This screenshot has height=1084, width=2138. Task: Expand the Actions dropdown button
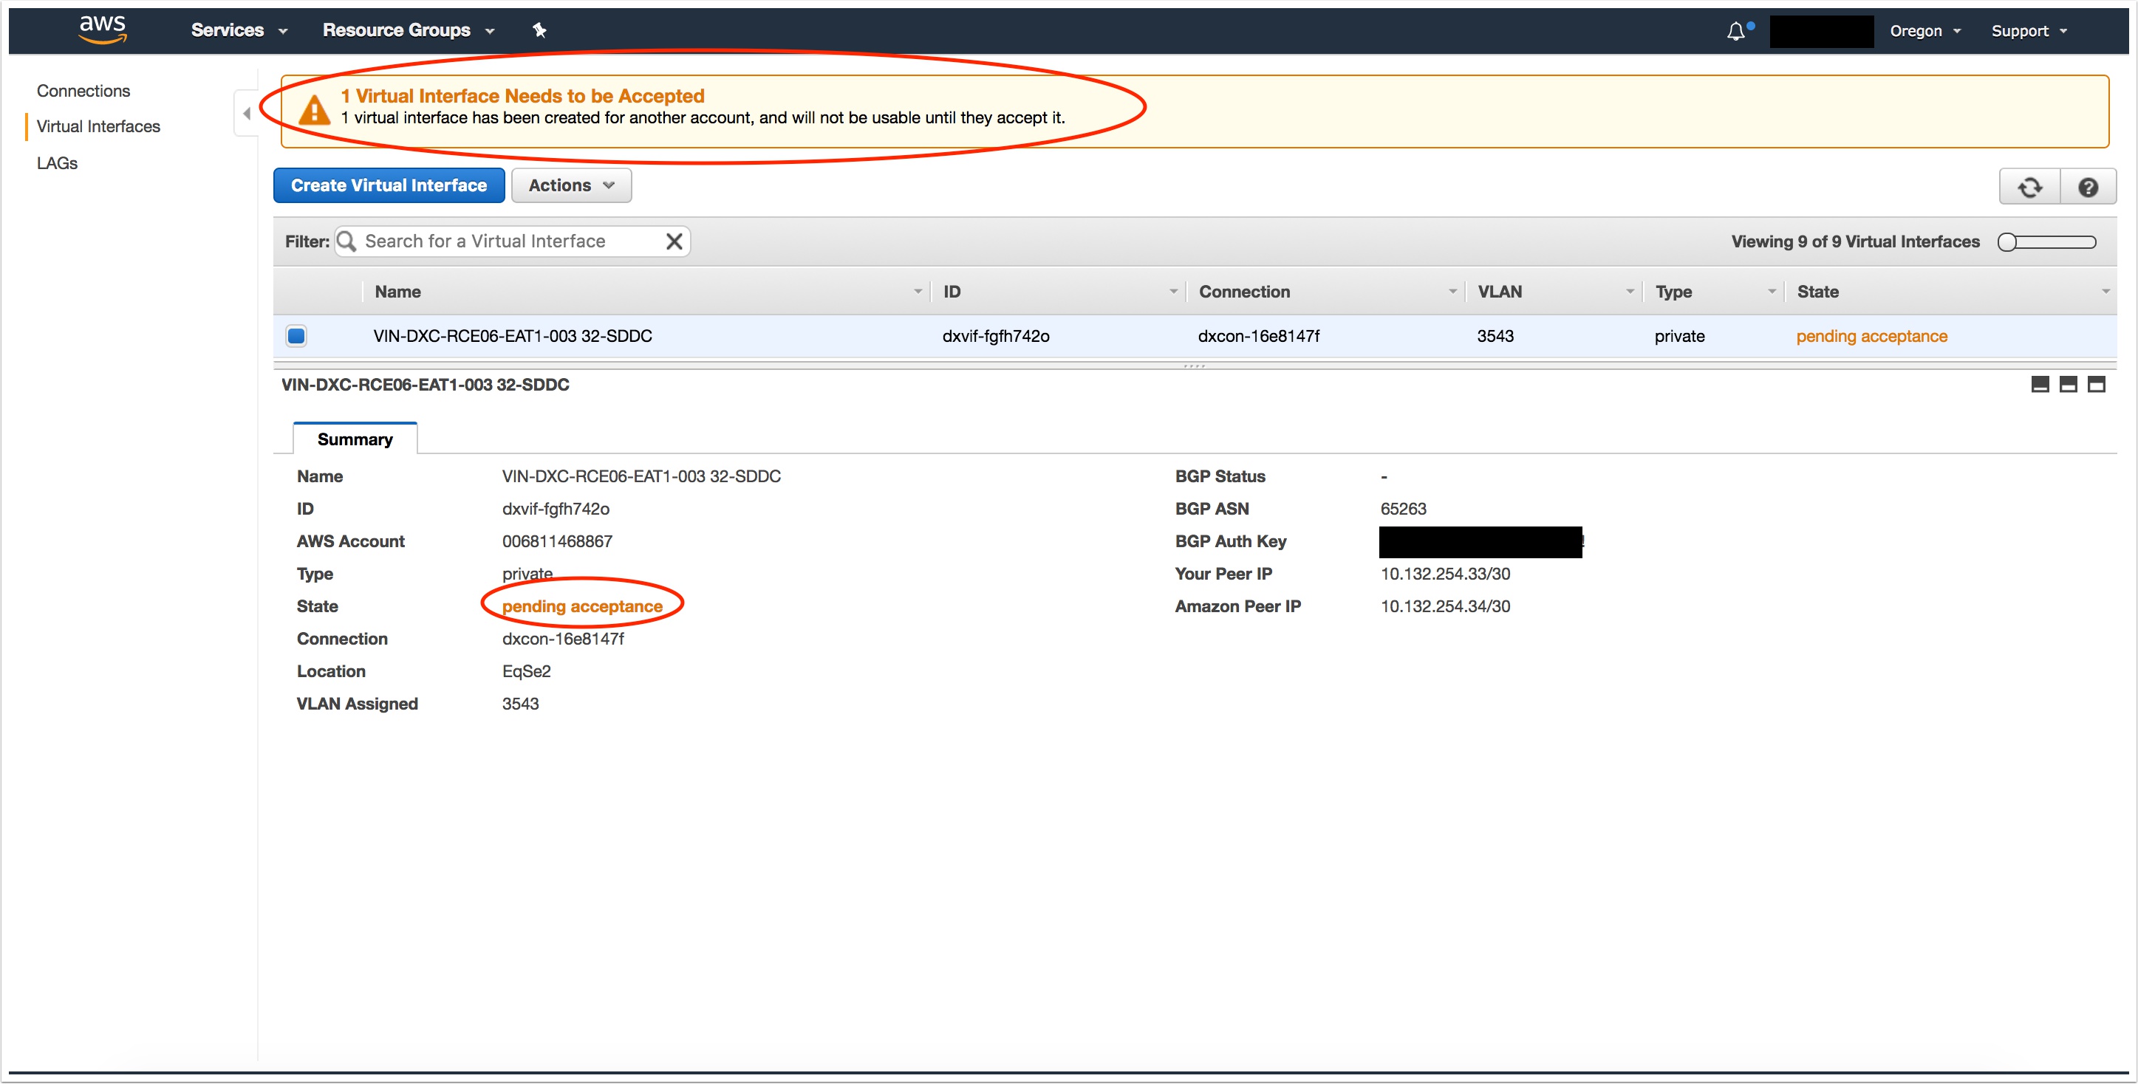(x=571, y=186)
